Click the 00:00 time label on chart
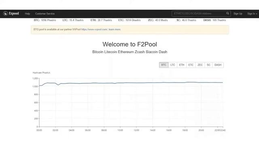 pyautogui.click(x=39, y=130)
